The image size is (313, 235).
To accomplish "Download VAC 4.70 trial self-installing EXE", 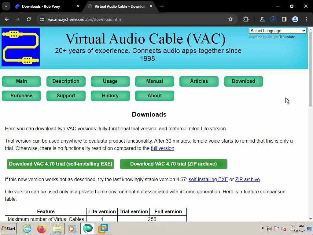I will pyautogui.click(x=61, y=164).
